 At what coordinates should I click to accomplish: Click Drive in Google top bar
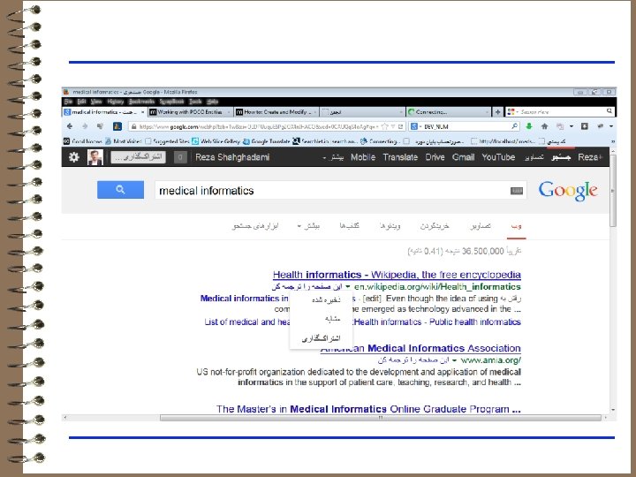coord(435,157)
